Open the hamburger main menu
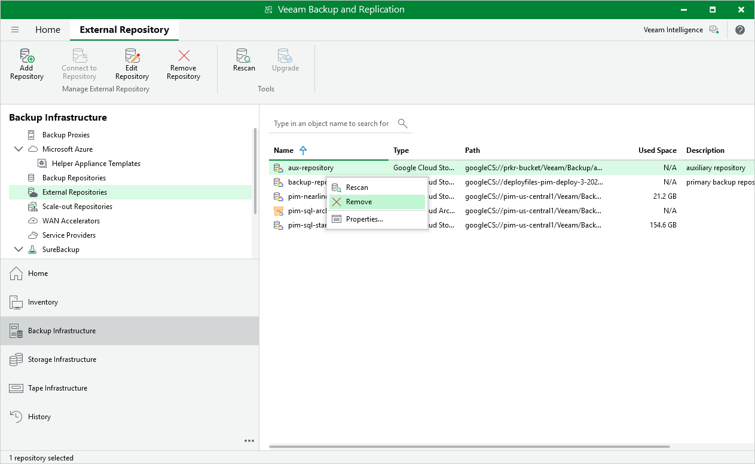This screenshot has width=755, height=464. [15, 30]
